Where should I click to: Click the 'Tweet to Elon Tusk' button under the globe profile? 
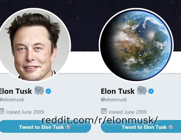(x=141, y=127)
